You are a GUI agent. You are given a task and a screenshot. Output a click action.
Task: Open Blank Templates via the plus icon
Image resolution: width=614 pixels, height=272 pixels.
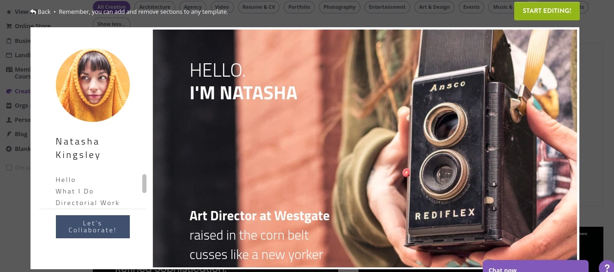pyautogui.click(x=9, y=149)
